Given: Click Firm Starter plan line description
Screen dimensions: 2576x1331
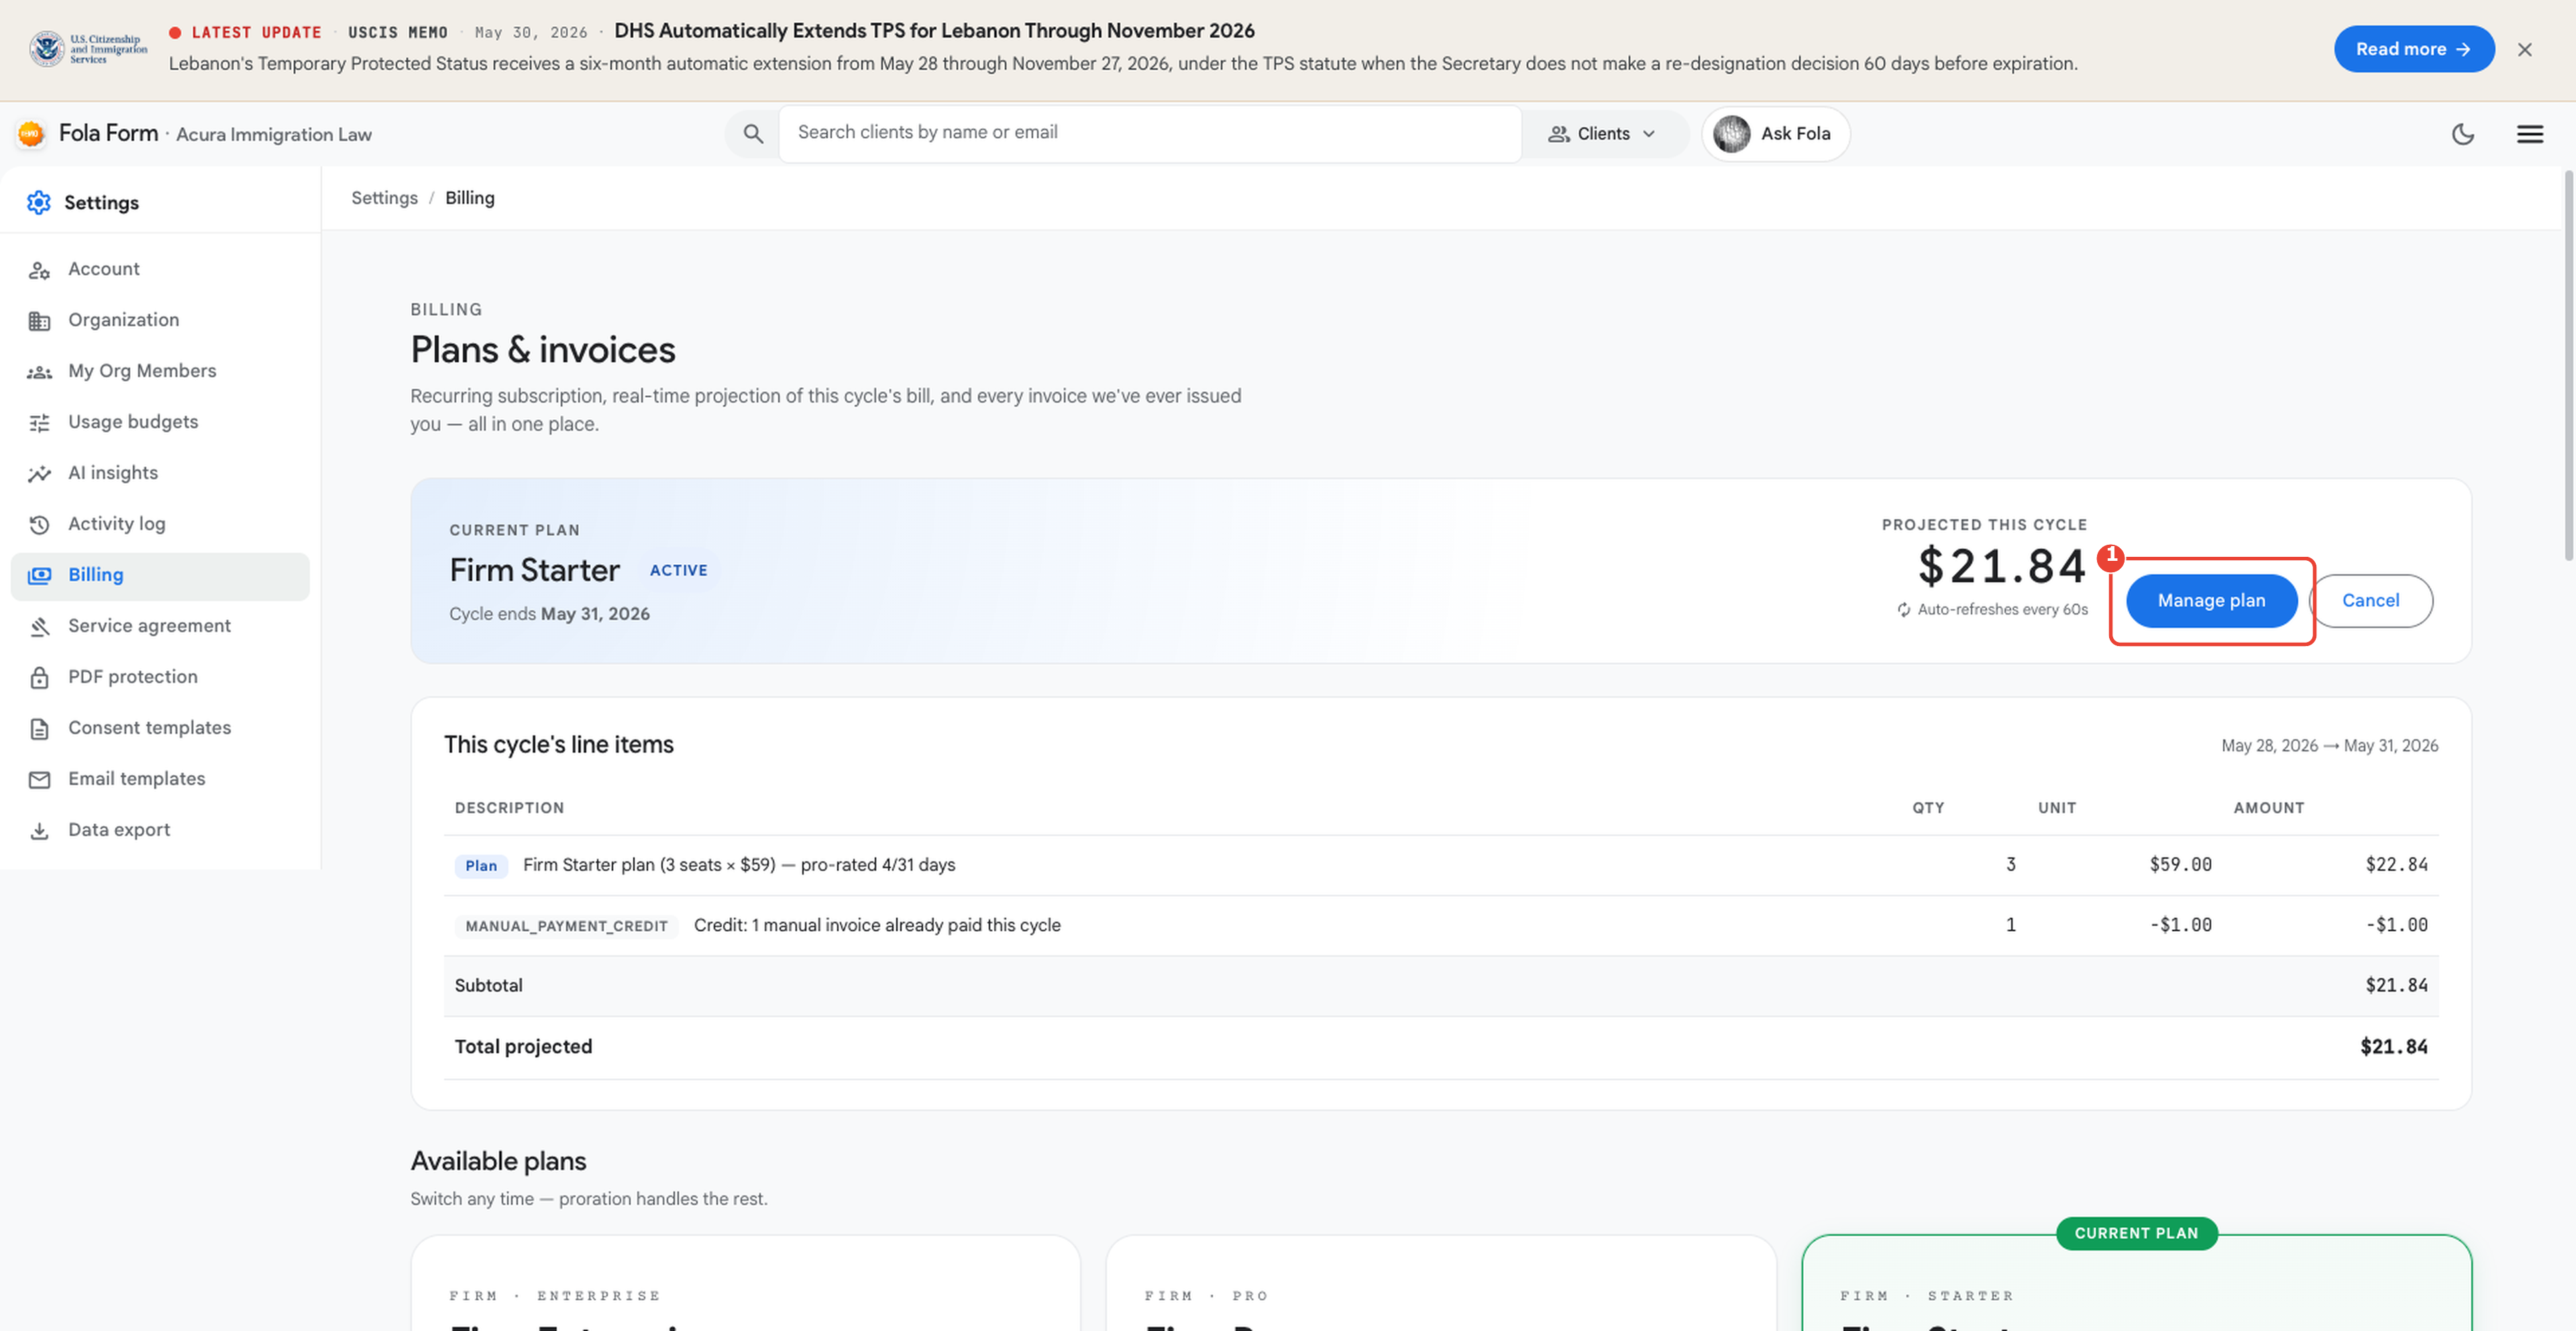Looking at the screenshot, I should click(x=739, y=865).
